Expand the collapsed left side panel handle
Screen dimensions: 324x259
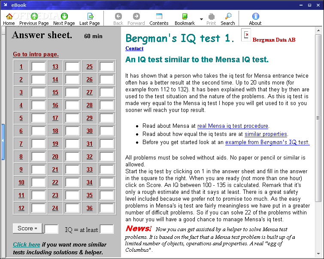click(3, 142)
